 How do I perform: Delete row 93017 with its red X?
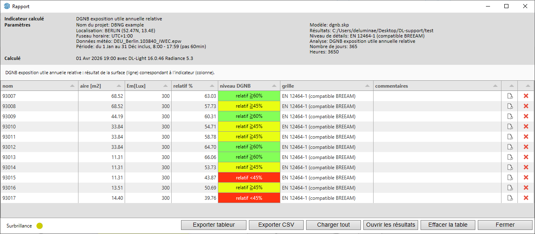[x=526, y=198]
